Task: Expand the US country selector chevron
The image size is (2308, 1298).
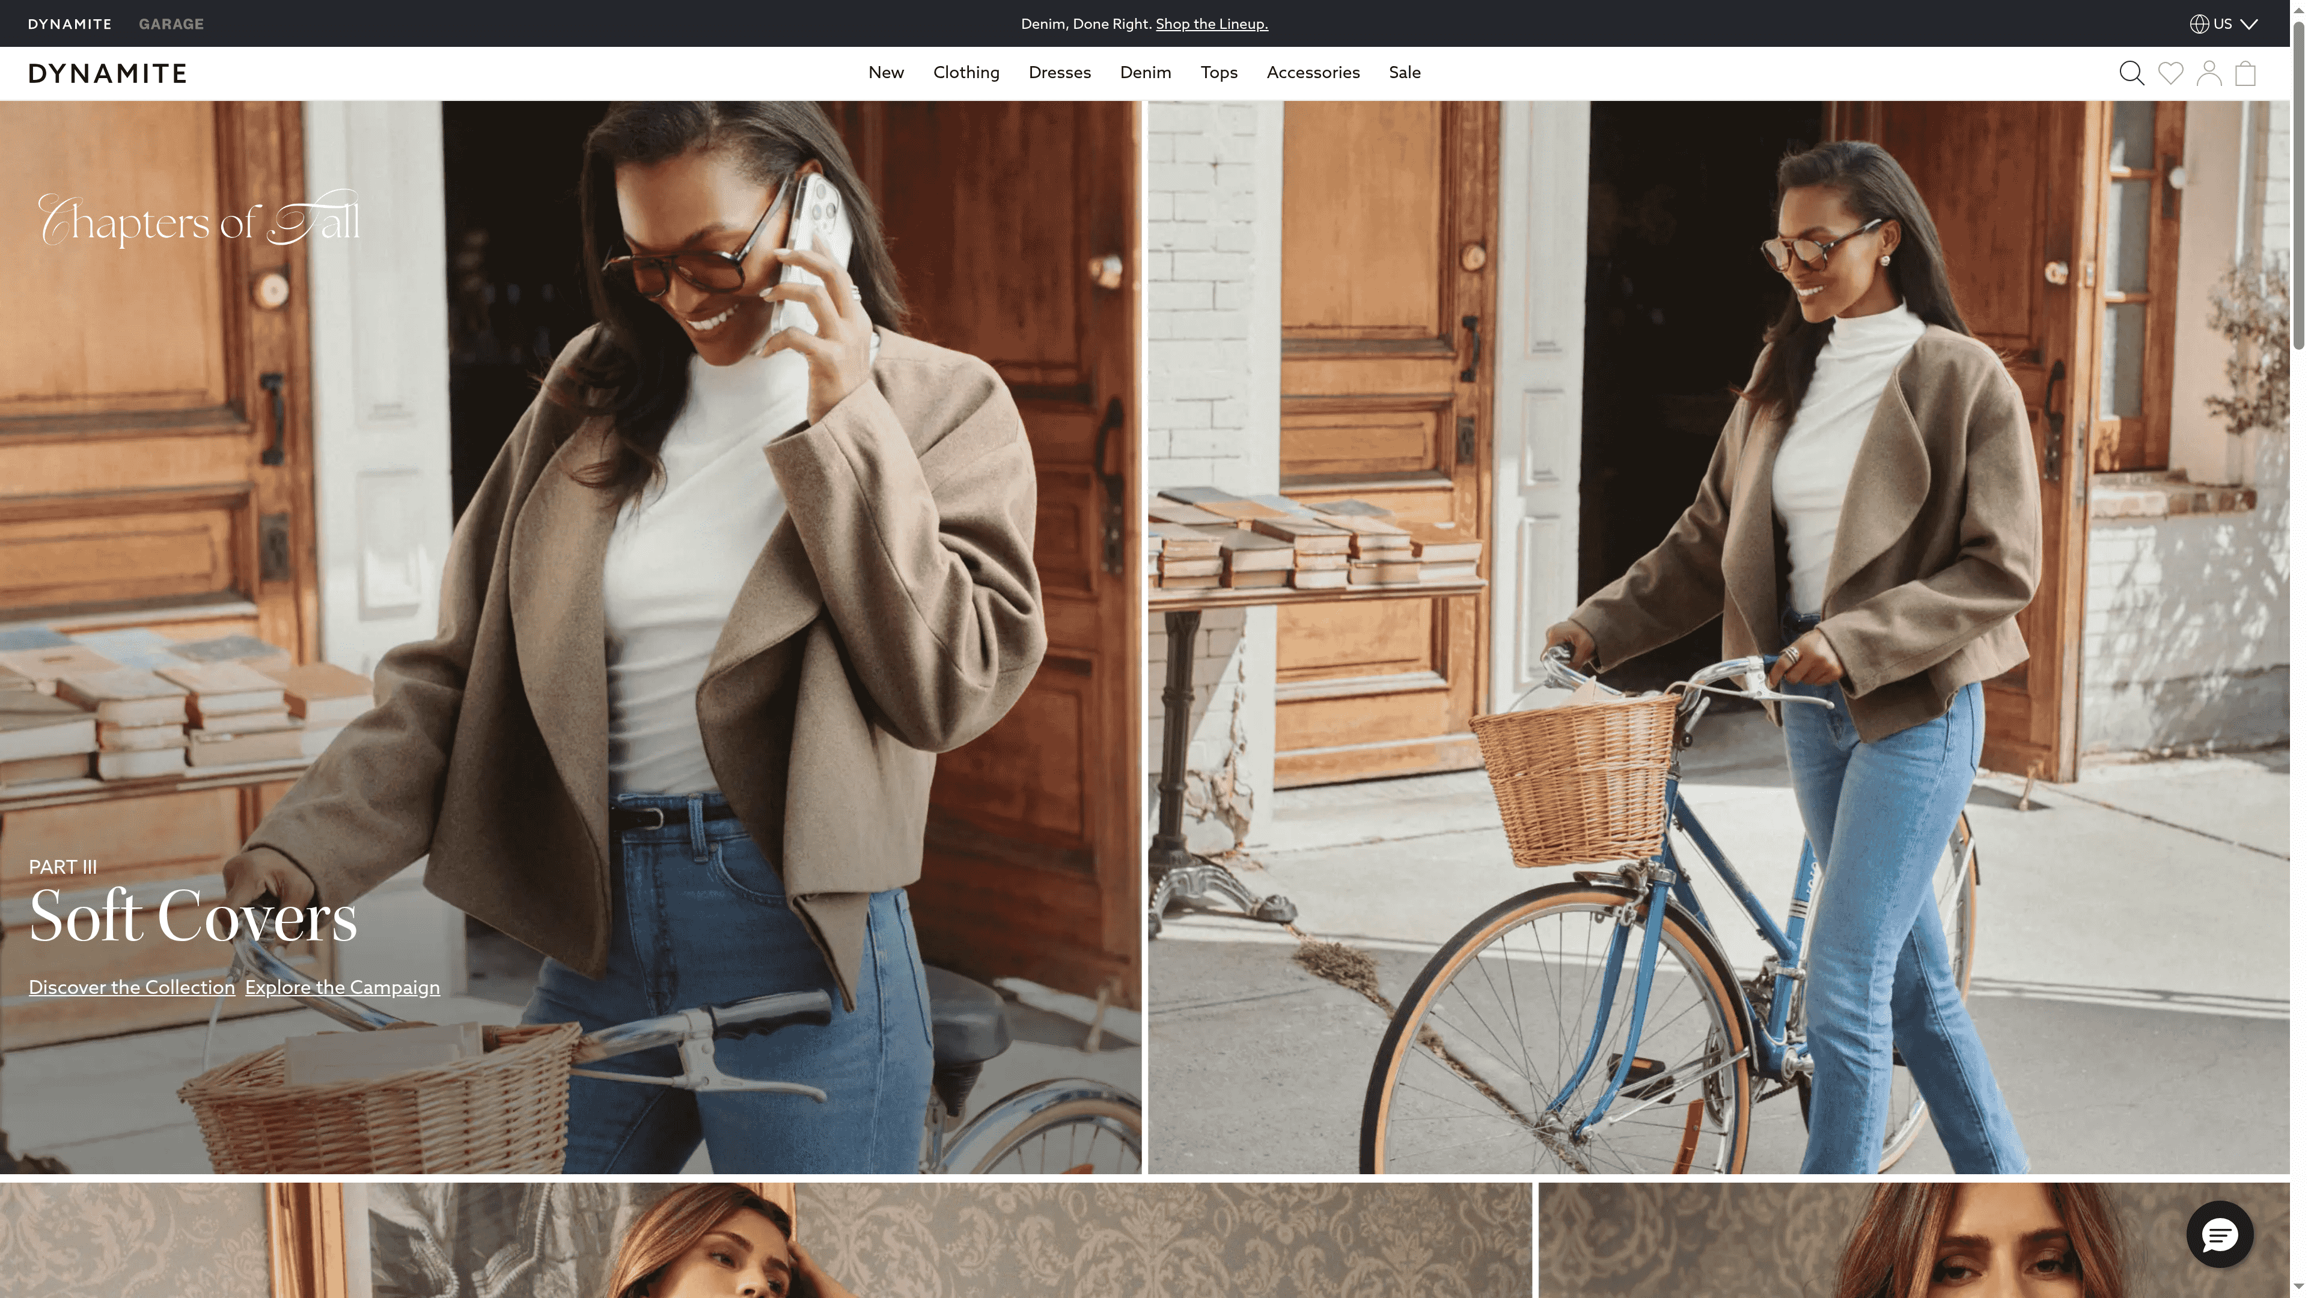Action: point(2251,24)
